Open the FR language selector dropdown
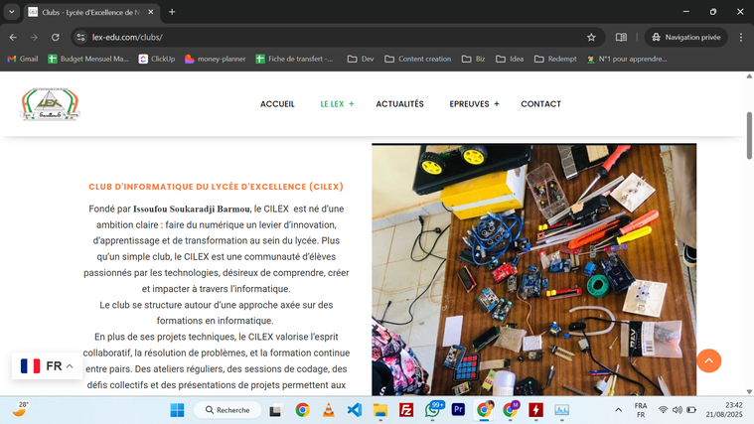 (47, 365)
